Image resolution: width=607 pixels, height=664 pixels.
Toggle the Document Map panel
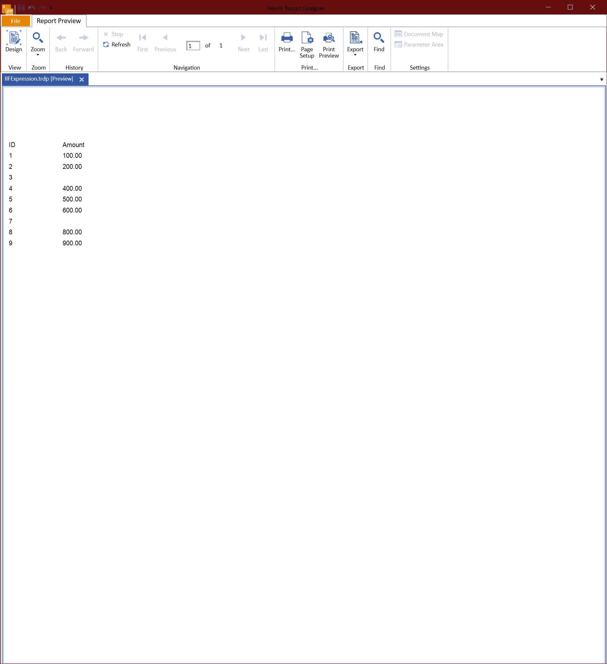pyautogui.click(x=419, y=34)
